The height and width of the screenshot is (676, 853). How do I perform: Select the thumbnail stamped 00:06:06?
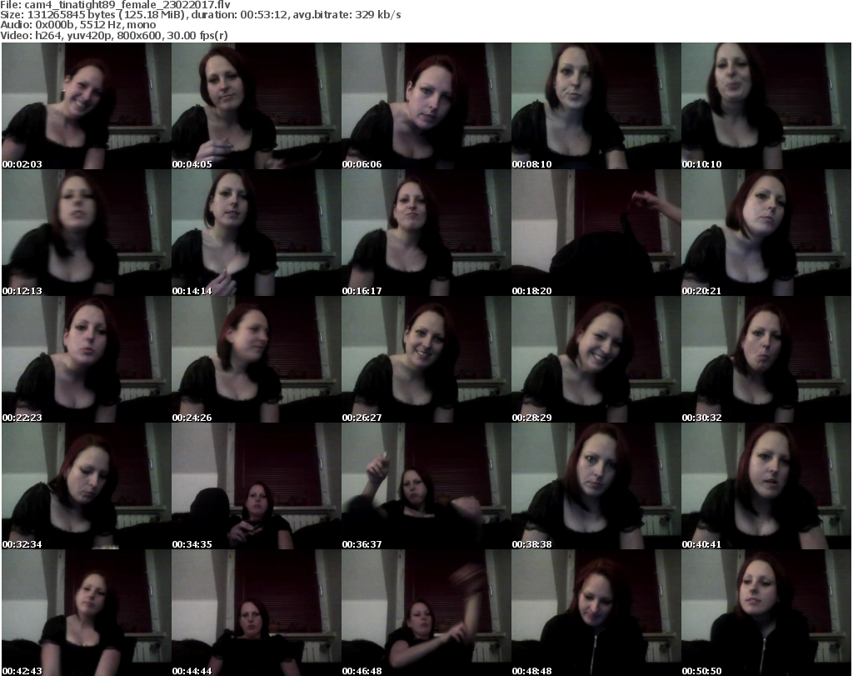click(426, 106)
